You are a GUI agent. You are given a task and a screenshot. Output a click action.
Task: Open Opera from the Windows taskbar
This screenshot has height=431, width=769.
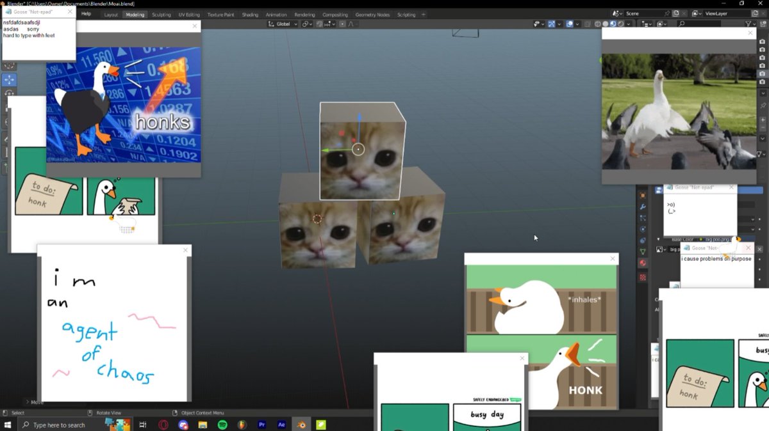coord(164,425)
